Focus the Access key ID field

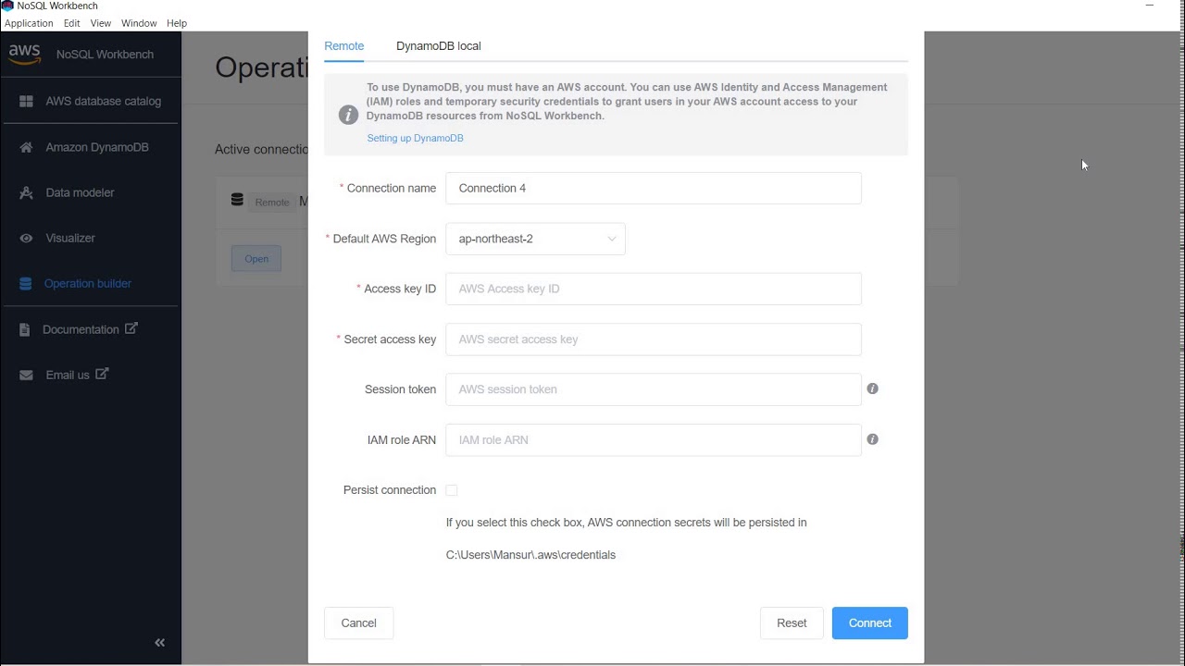coord(654,289)
